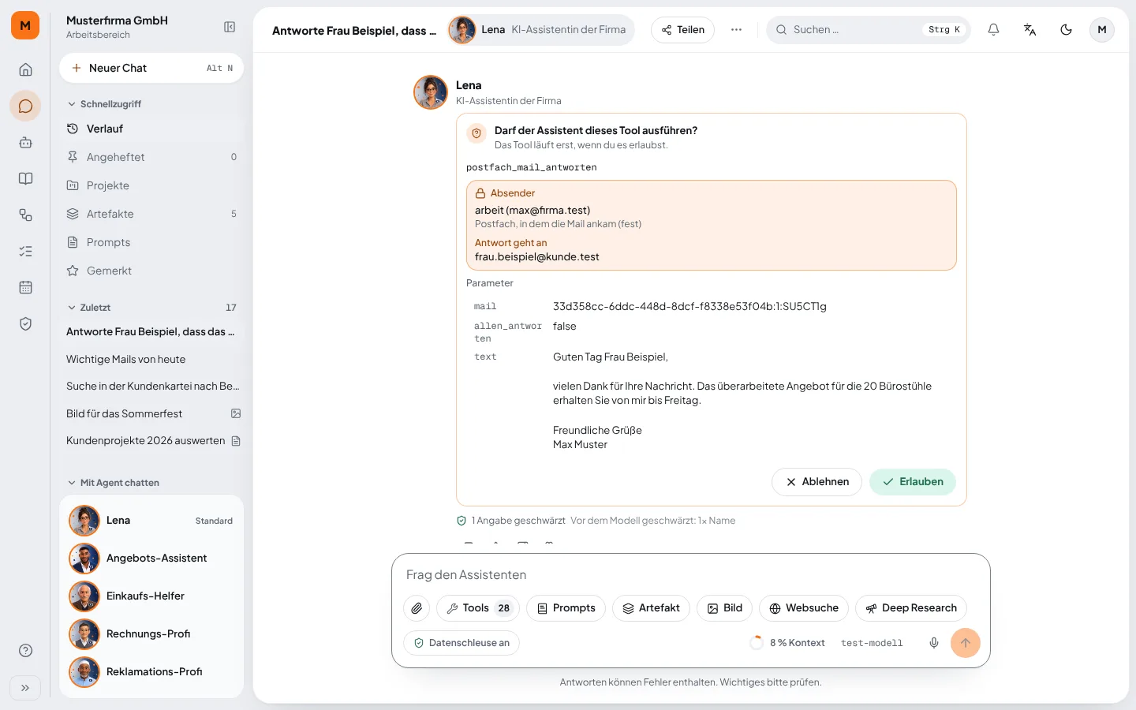This screenshot has width=1136, height=710.
Task: Open the checklist tasks icon in left rail
Action: pyautogui.click(x=25, y=251)
